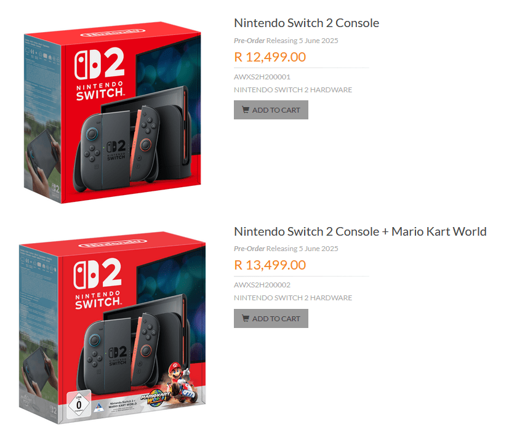Open the Nintendo Switch 2 Console product page
This screenshot has height=432, width=525.
coord(306,23)
